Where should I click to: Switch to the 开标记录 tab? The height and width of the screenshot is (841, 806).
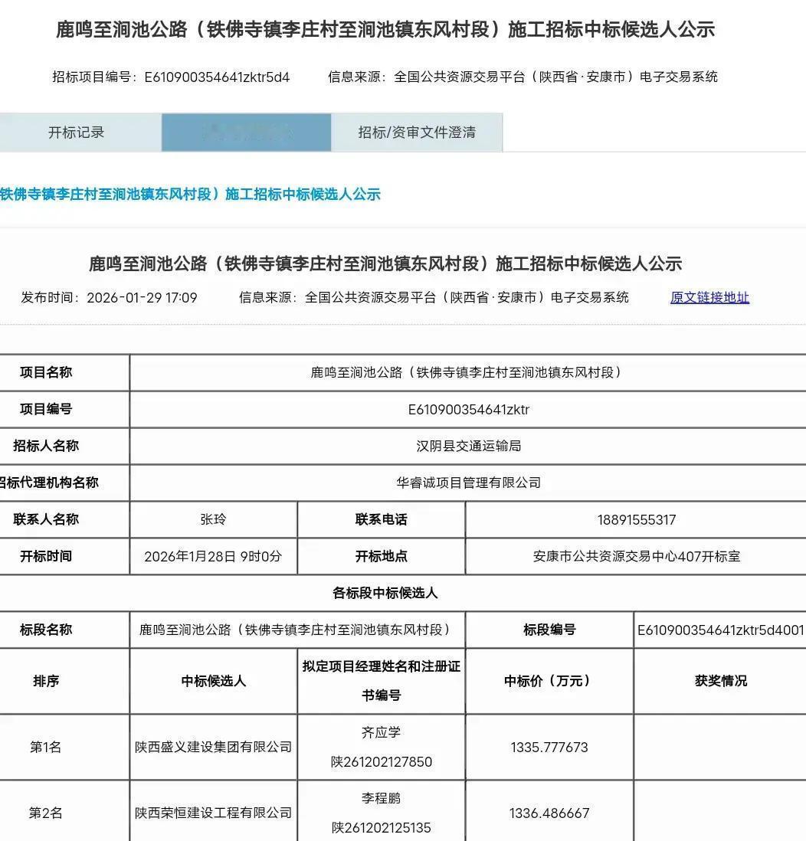tap(80, 132)
